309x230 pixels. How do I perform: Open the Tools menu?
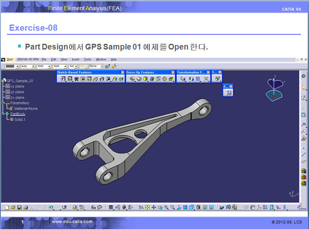88,60
